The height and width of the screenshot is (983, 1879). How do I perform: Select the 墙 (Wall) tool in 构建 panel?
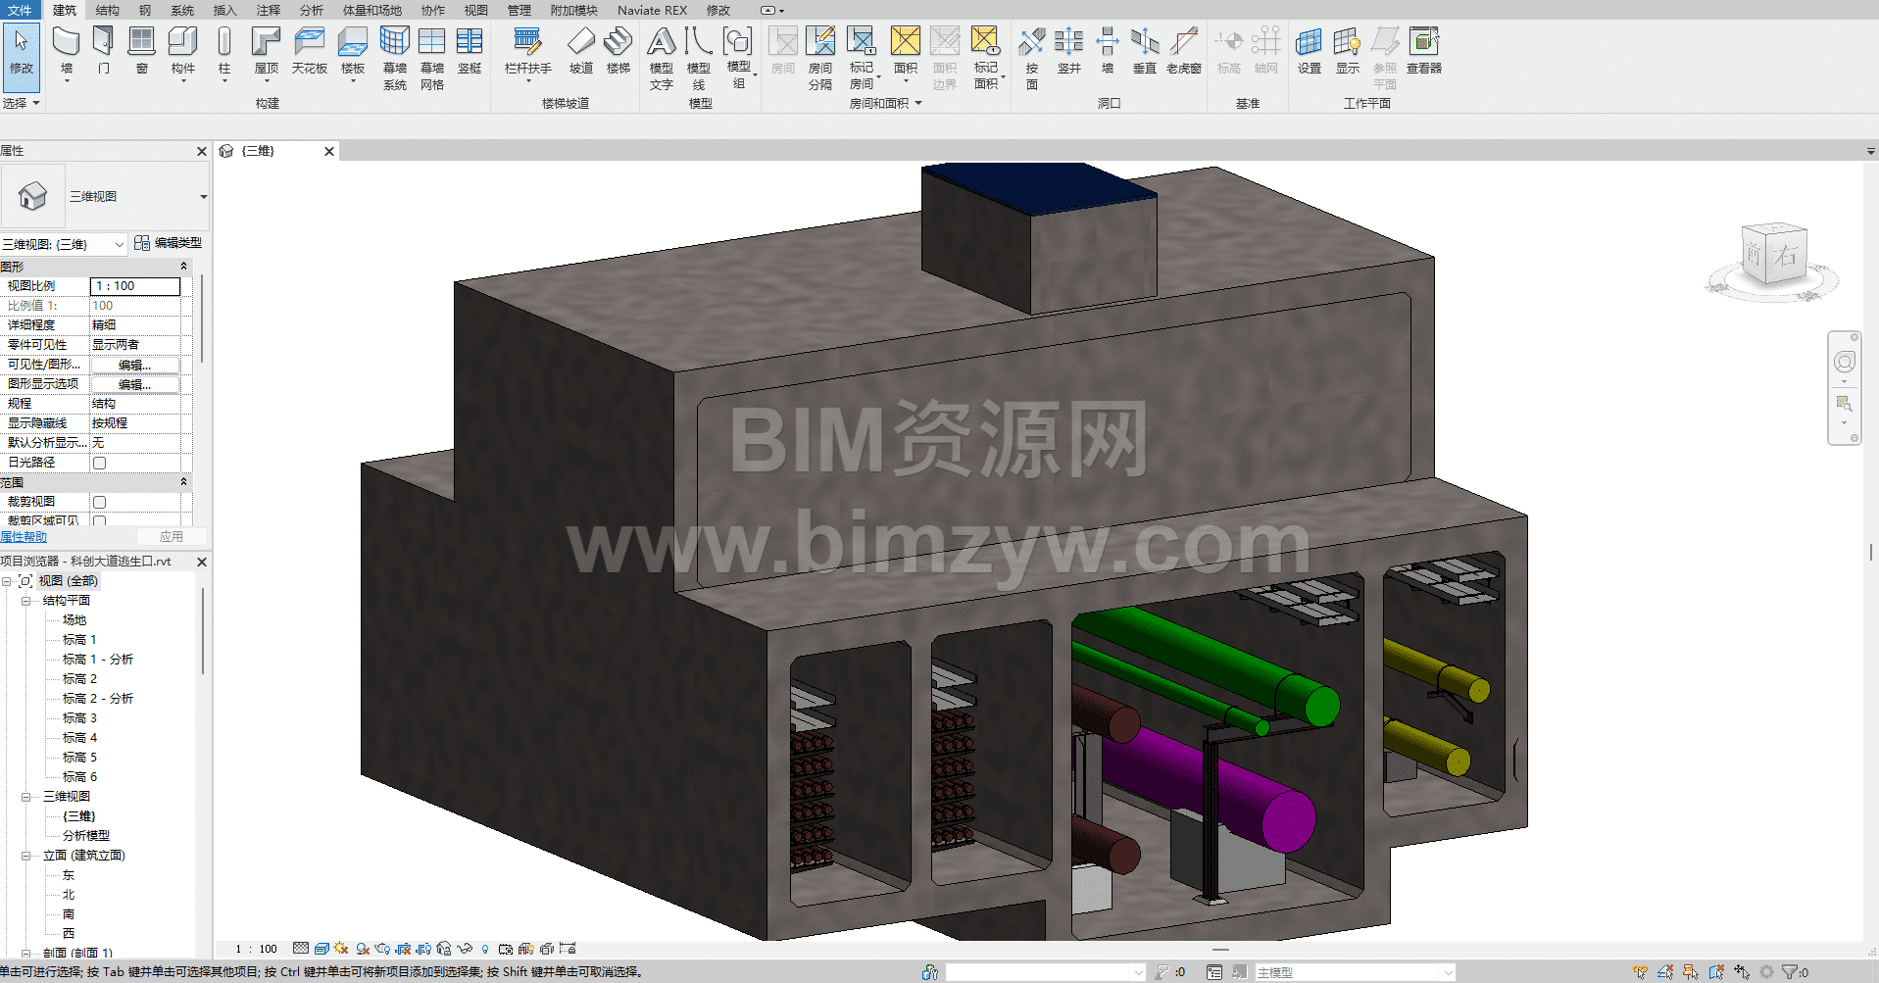[66, 51]
